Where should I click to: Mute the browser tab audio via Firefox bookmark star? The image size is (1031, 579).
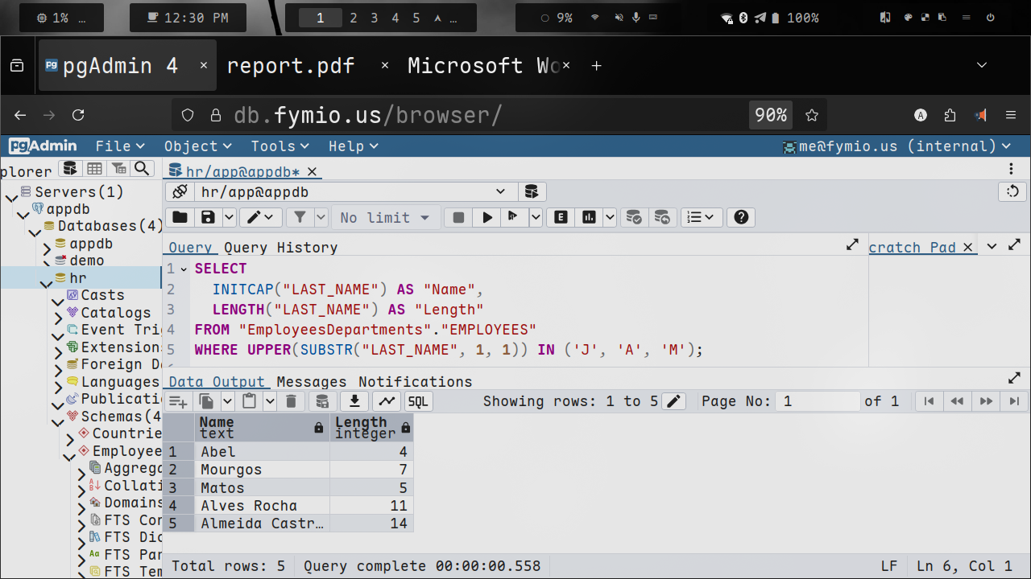(x=812, y=115)
